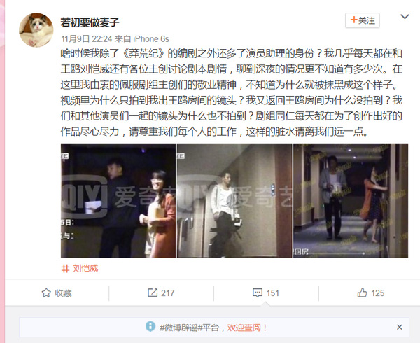Click the hashtag icon before 刘恺威
This screenshot has height=343, width=420.
coord(65,269)
